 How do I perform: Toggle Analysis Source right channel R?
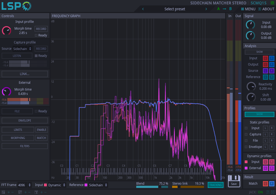(272, 71)
